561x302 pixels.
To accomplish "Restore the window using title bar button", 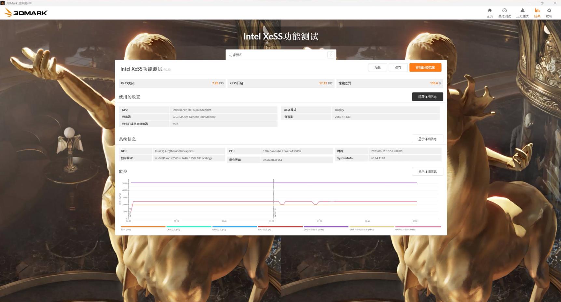I will tap(542, 3).
